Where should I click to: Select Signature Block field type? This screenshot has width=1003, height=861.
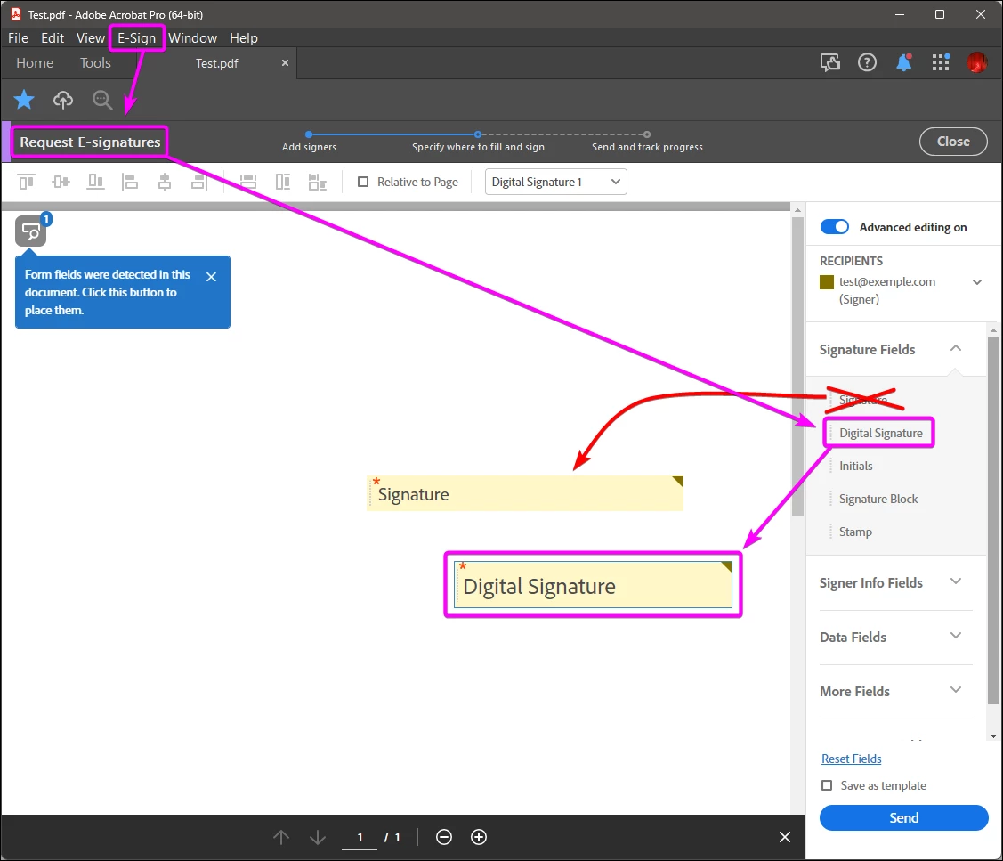click(878, 499)
